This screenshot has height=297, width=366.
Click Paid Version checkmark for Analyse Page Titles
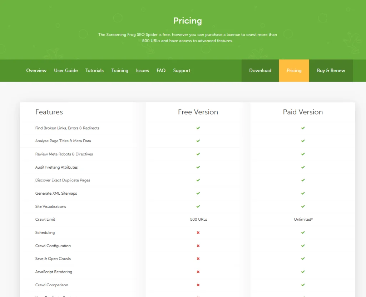click(x=303, y=141)
